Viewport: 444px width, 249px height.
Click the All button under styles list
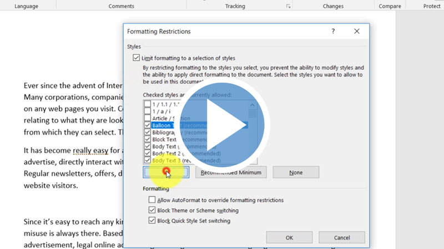(165, 172)
